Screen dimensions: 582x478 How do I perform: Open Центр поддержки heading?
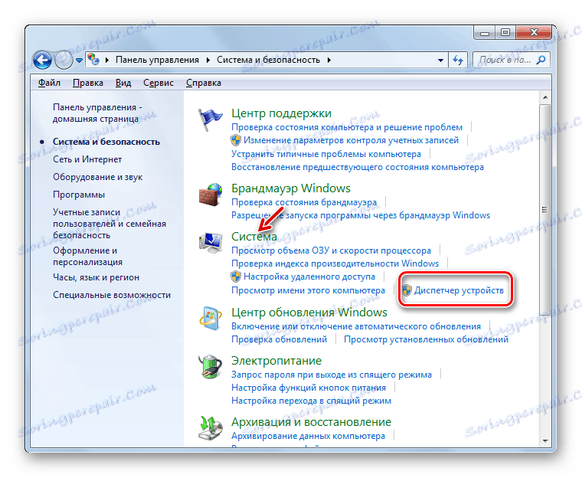point(281,113)
